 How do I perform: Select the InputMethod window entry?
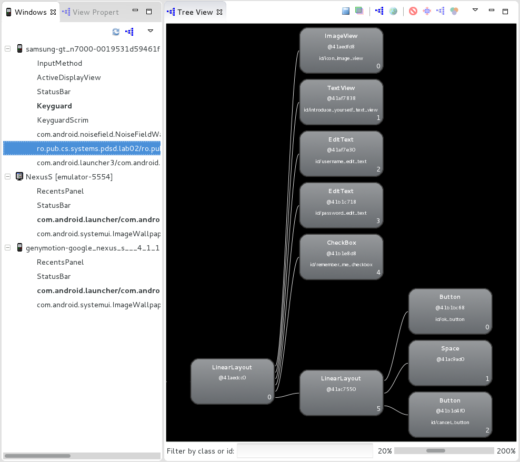[59, 63]
